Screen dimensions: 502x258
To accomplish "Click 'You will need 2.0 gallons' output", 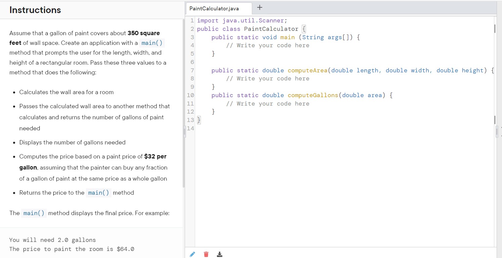I will (x=52, y=240).
